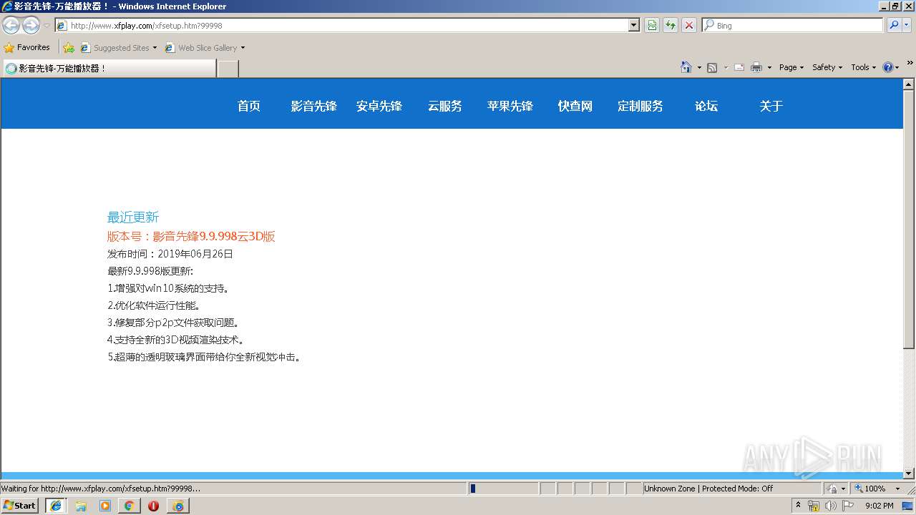Screen dimensions: 916x515
Task: Open 关于 navigation link
Action: [x=771, y=106]
